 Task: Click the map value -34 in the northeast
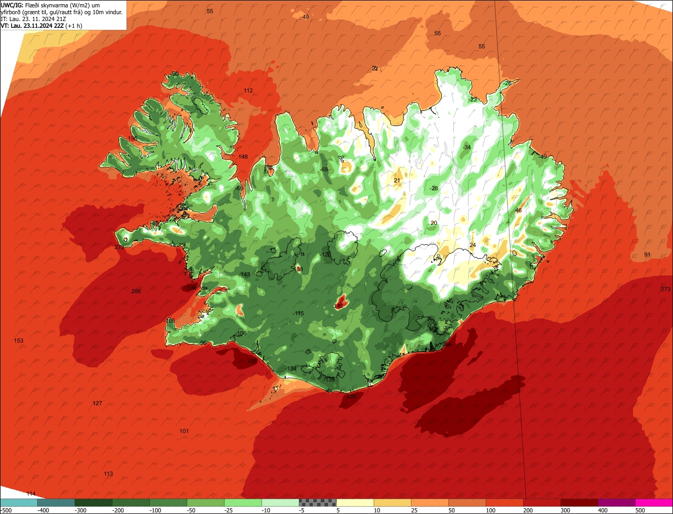[x=466, y=147]
